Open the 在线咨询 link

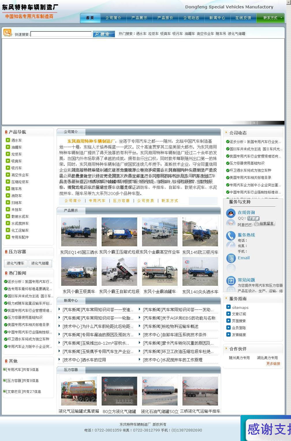point(246,213)
